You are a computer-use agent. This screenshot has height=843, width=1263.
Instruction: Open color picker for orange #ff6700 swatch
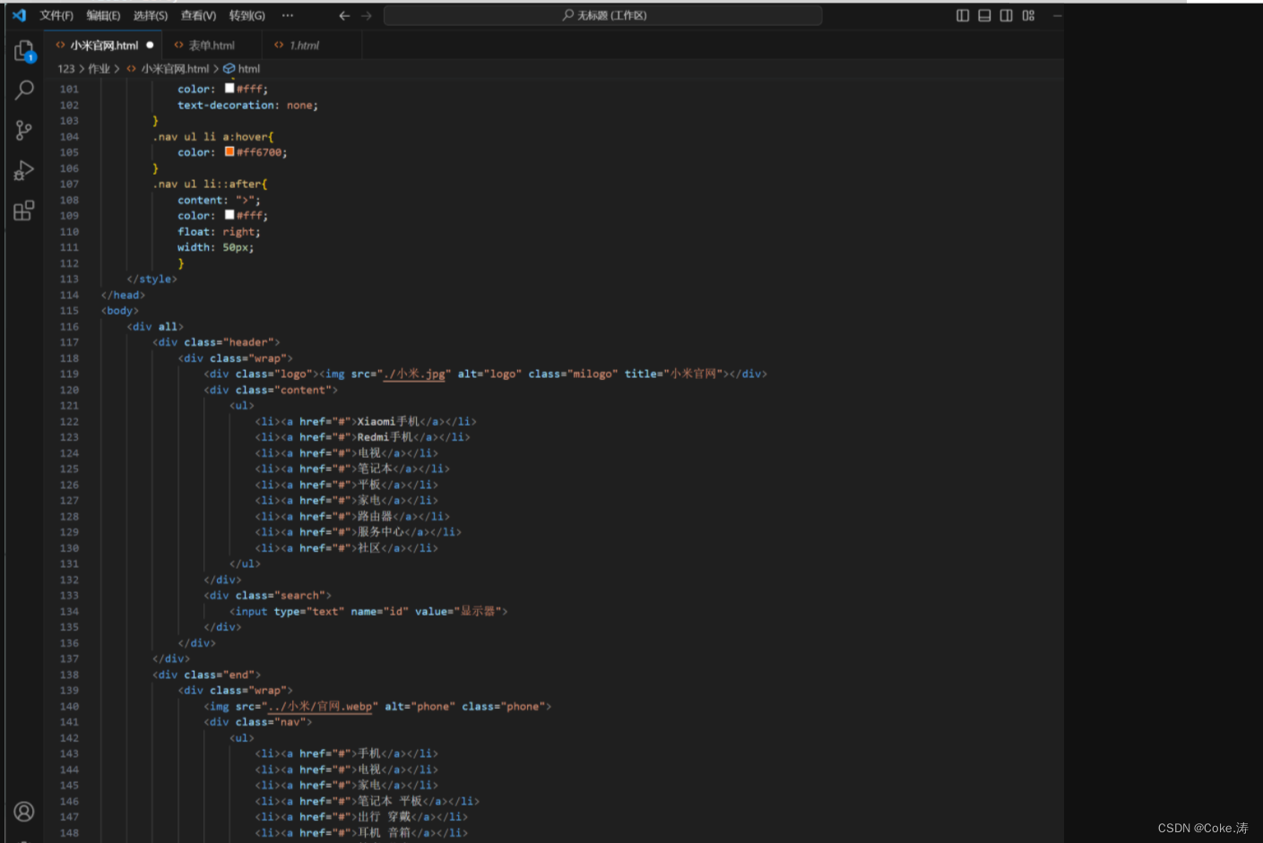[x=229, y=151]
